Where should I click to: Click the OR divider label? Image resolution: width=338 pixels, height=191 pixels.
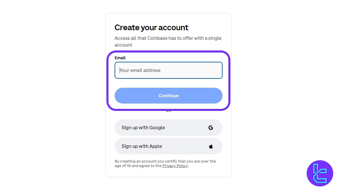coord(168,110)
